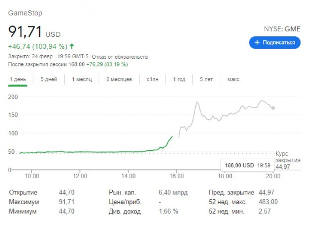Switch to the 5 дней tab
This screenshot has height=230, width=317.
click(49, 79)
